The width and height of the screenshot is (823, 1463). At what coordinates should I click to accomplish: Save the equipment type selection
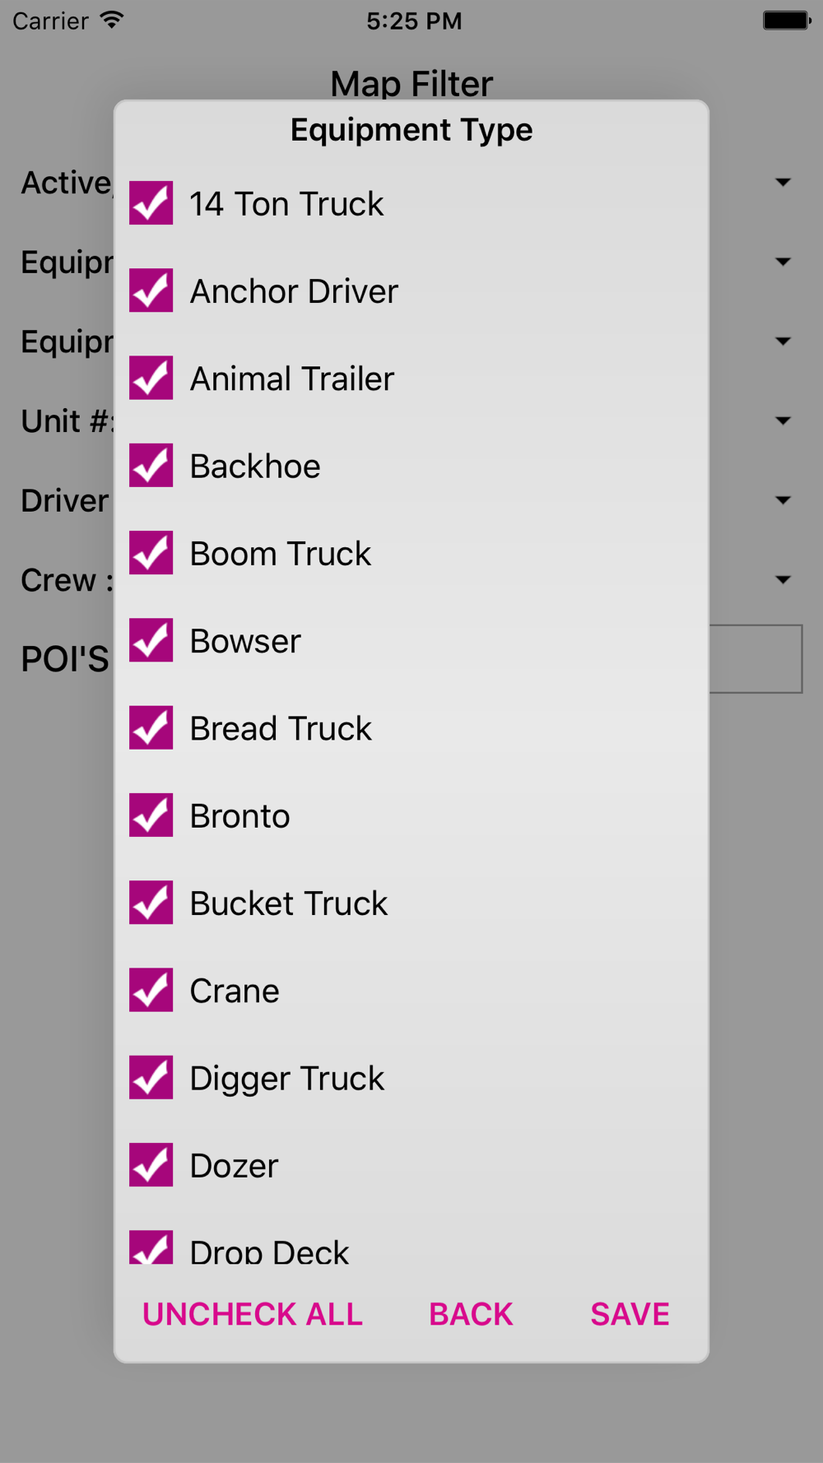click(x=630, y=1314)
